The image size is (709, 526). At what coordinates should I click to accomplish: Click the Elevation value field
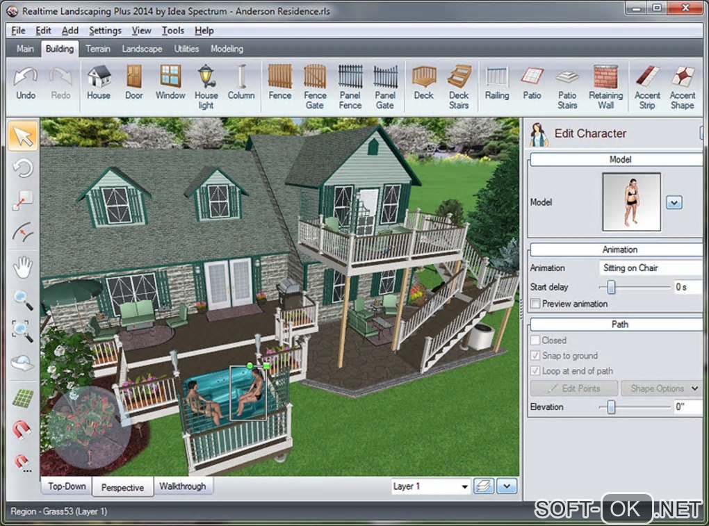pyautogui.click(x=687, y=406)
